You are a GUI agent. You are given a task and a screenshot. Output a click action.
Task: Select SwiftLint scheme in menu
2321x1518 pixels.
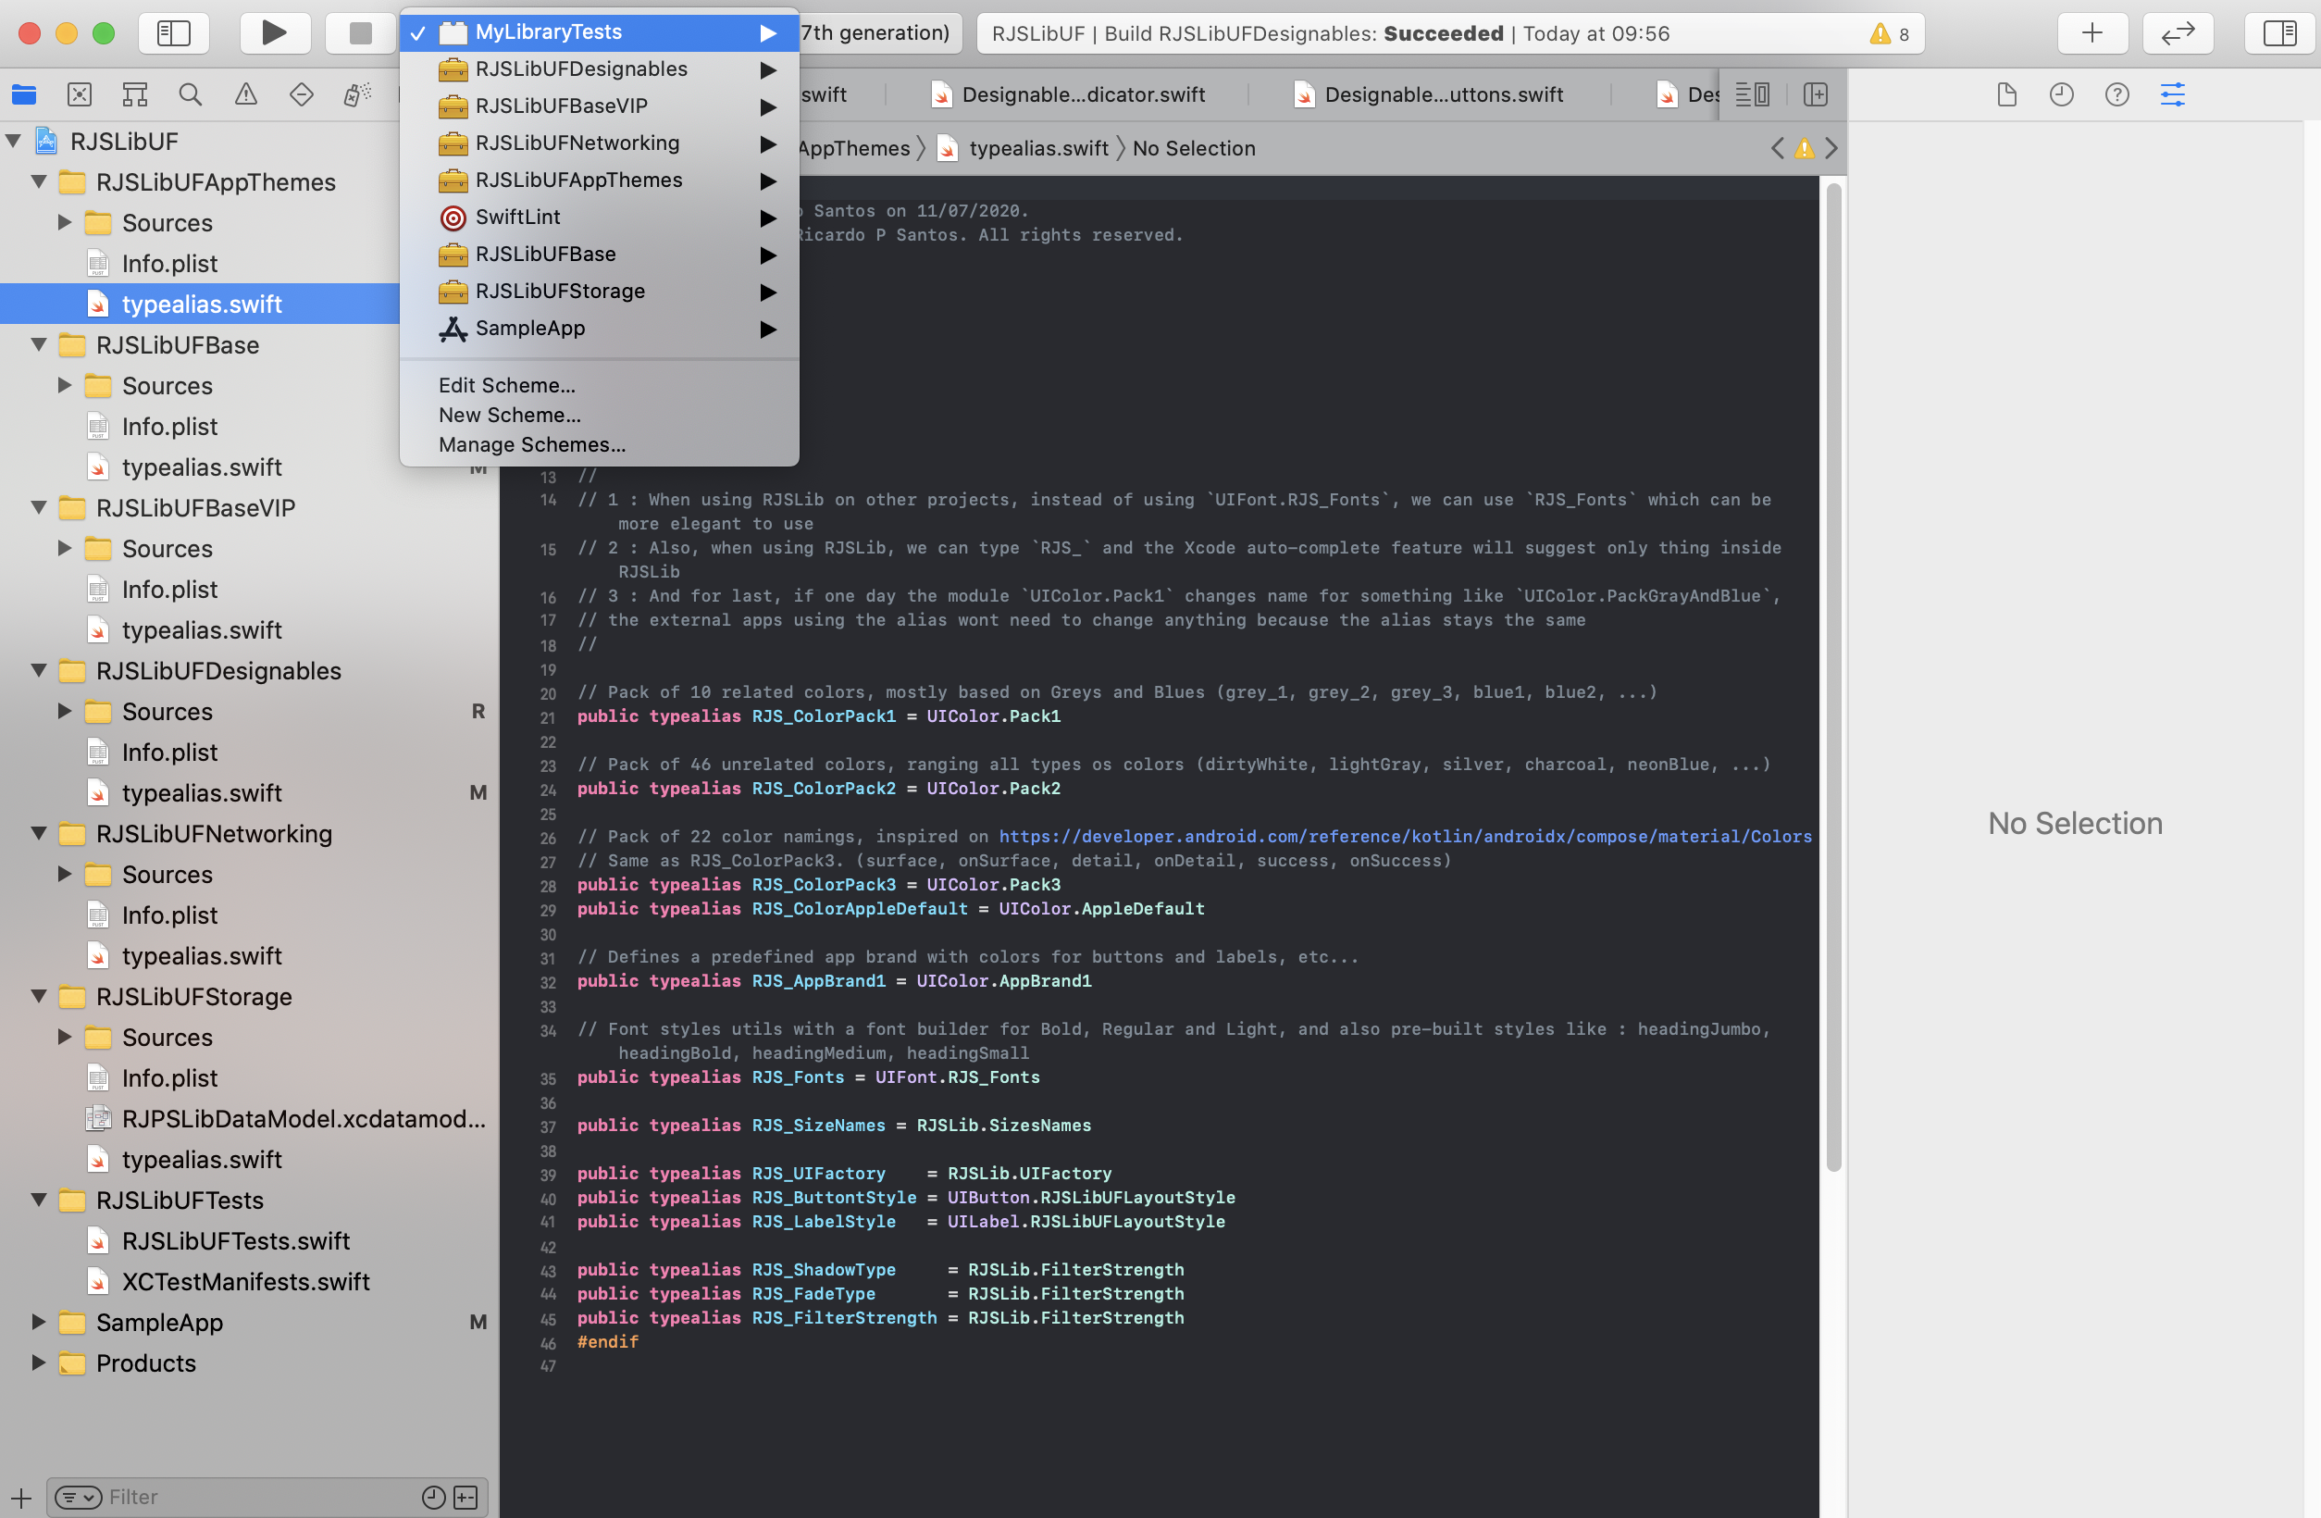pos(517,217)
